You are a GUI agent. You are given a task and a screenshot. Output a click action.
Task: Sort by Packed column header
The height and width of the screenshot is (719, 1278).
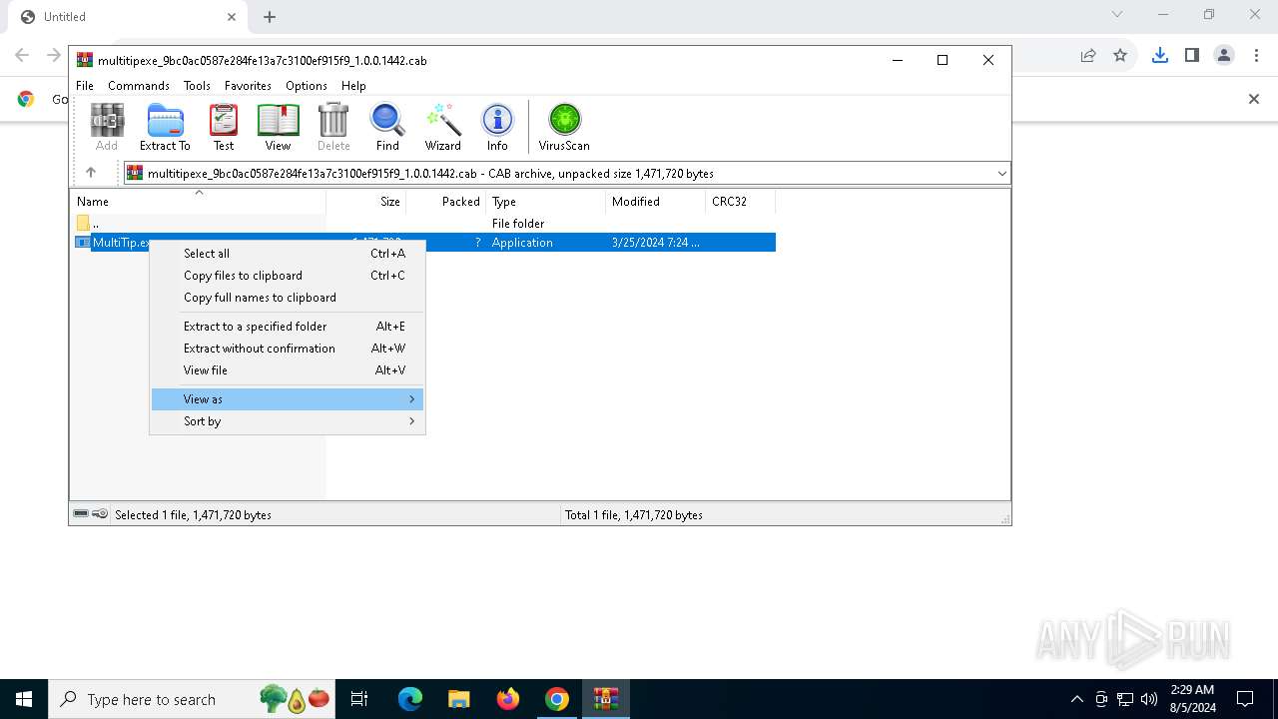click(445, 202)
